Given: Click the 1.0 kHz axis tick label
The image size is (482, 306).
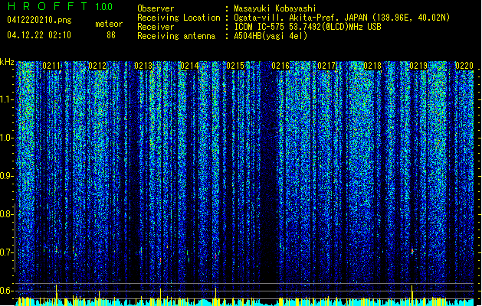Looking at the screenshot, I should (x=7, y=138).
